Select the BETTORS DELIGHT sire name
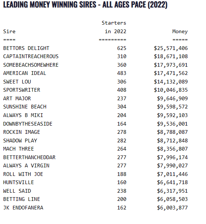206x224 pixels. (26, 48)
